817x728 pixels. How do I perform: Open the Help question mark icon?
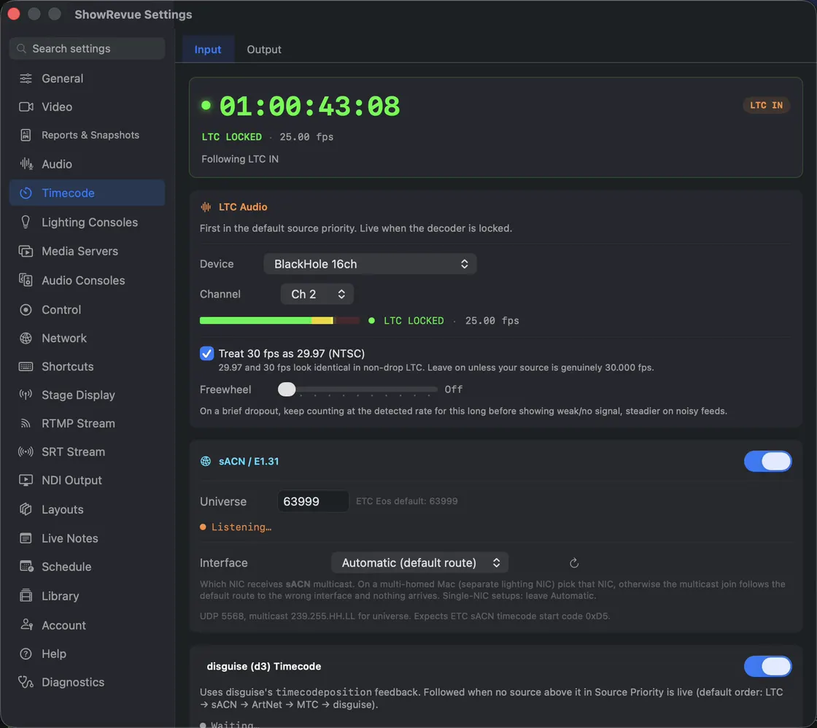pyautogui.click(x=26, y=654)
